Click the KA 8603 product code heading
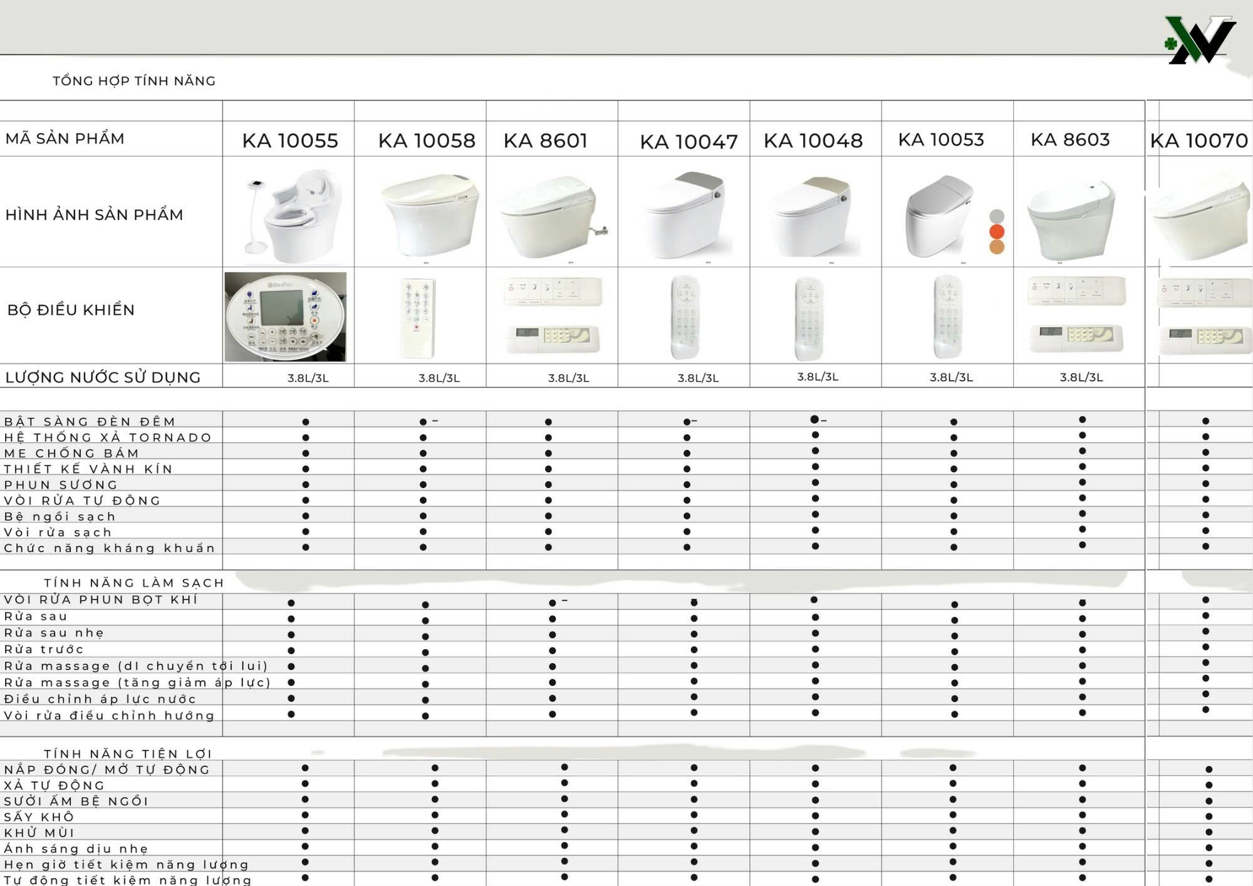 pyautogui.click(x=1070, y=140)
